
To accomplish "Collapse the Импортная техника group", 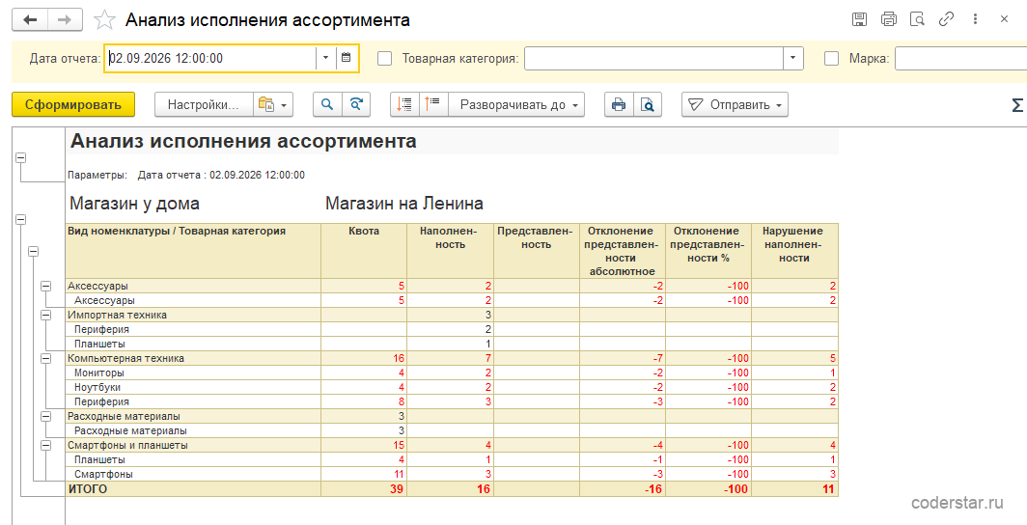I will coord(46,315).
